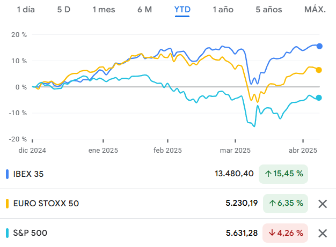Screen dimensions: 336x247
Task: Open the 5 años time range
Action: coord(269,10)
